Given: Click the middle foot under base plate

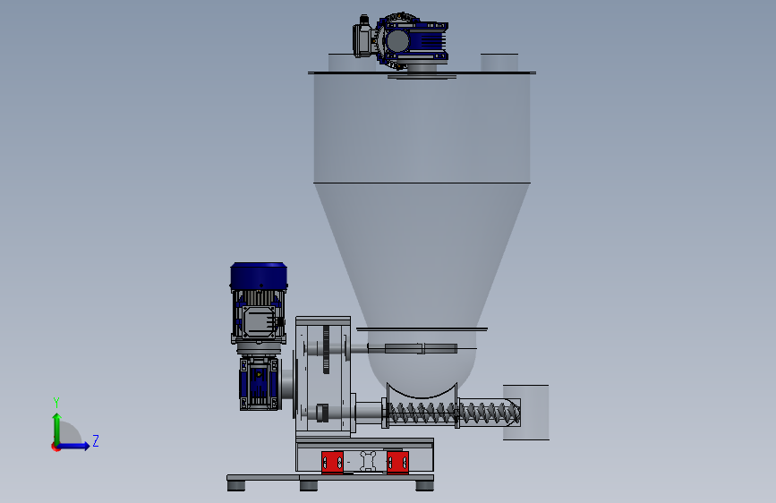Looking at the screenshot, I should [x=309, y=486].
